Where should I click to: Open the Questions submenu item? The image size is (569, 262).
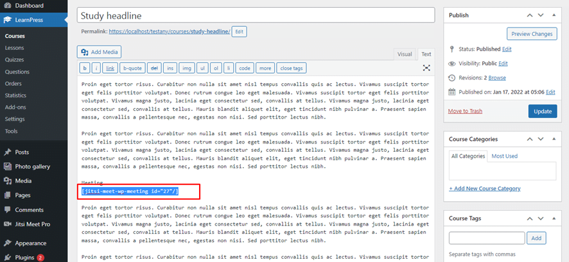tap(17, 72)
